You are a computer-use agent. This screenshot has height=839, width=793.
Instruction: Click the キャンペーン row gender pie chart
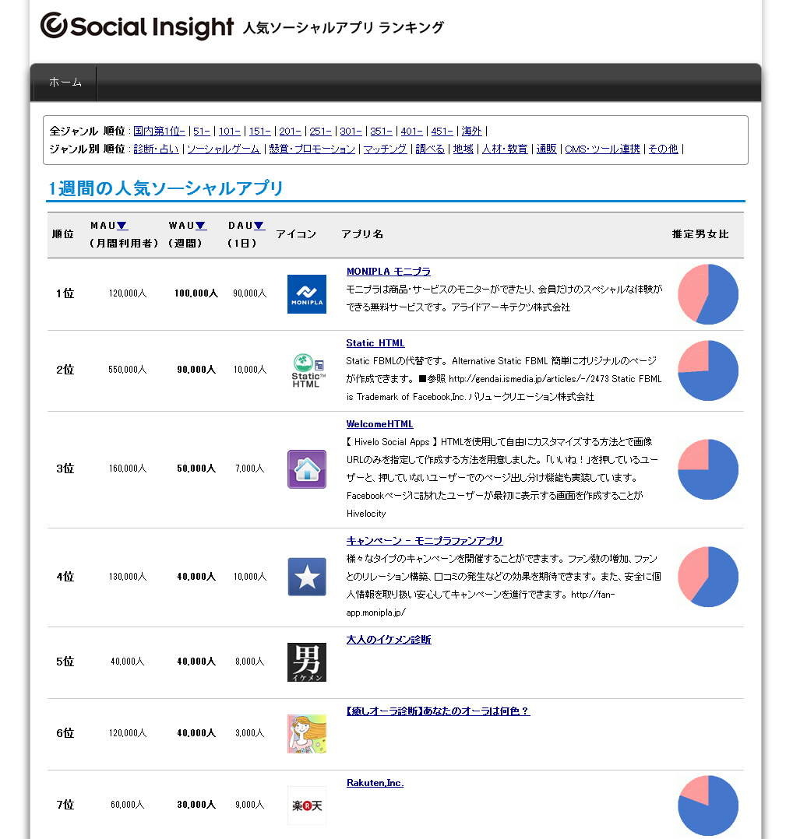coord(708,577)
